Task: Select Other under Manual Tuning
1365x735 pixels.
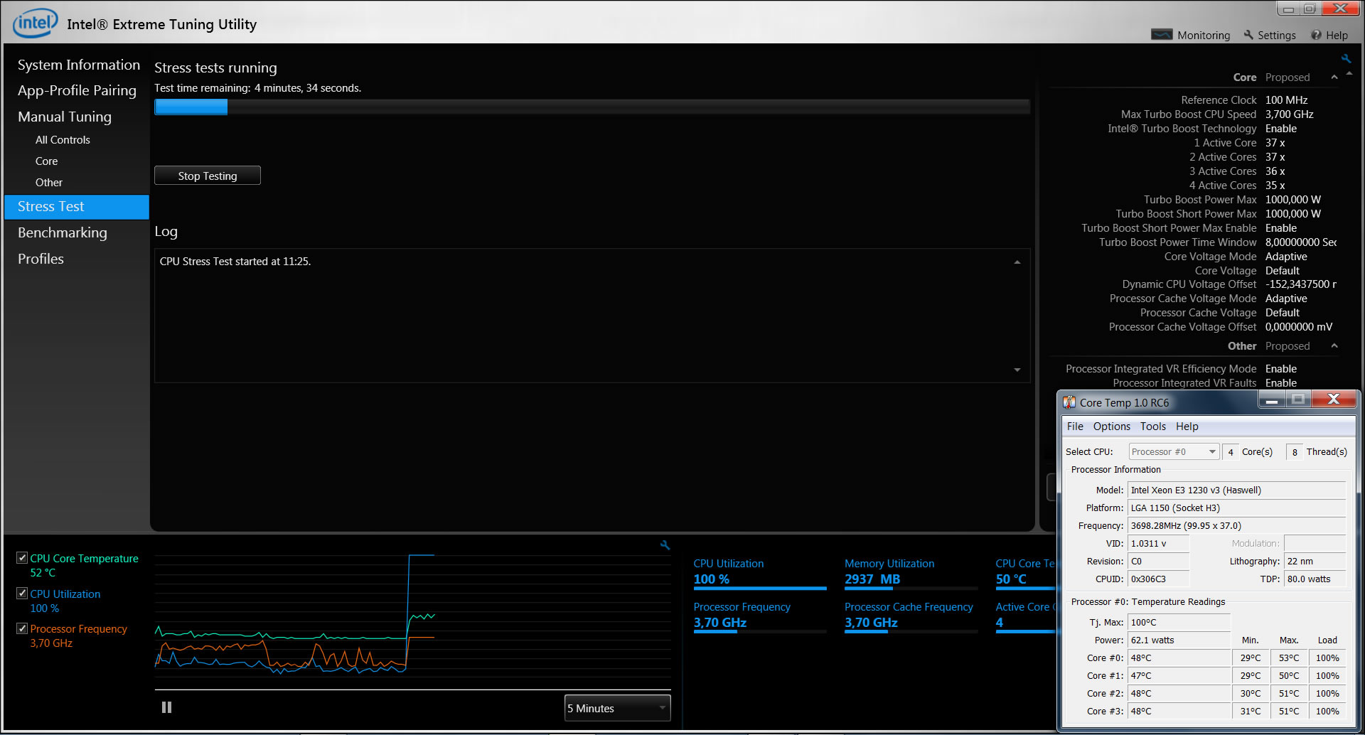Action: (49, 183)
